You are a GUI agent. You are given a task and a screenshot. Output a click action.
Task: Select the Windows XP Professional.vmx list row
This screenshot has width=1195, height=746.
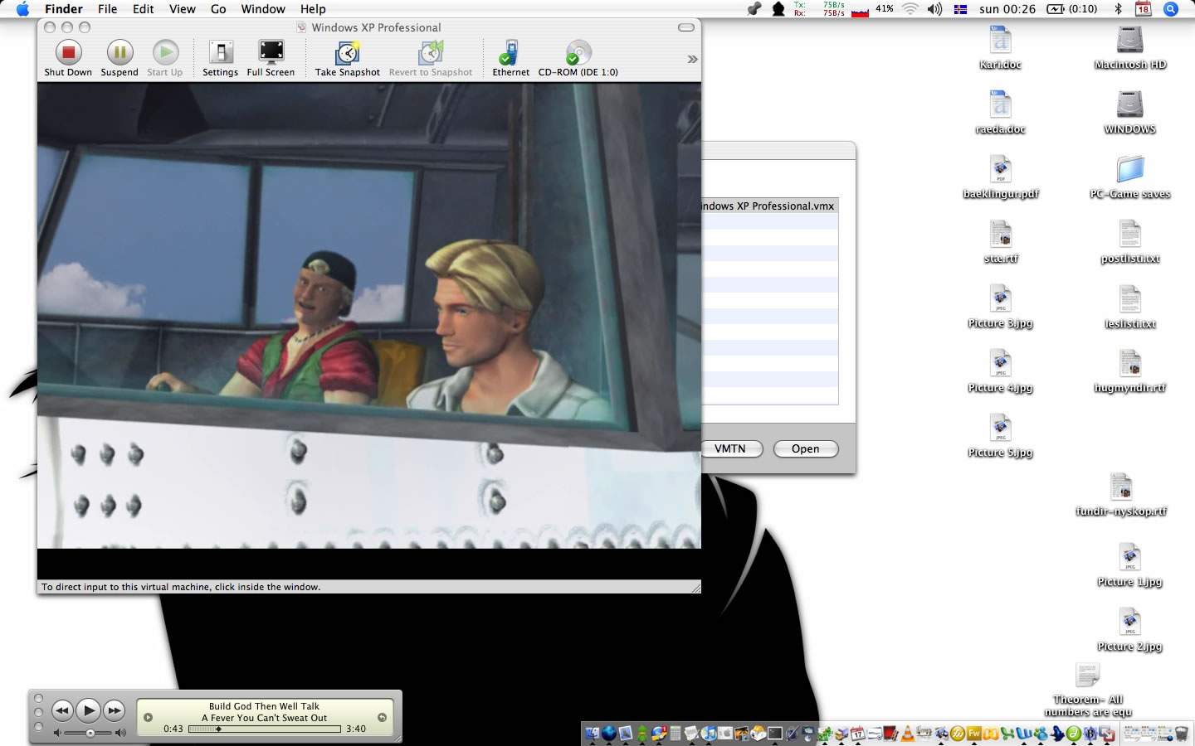[x=770, y=206]
